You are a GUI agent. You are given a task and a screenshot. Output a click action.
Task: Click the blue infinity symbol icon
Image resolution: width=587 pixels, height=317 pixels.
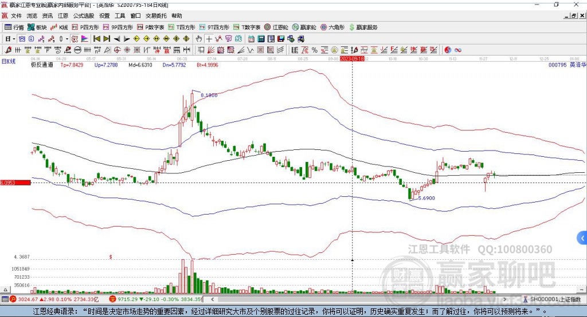457,50
